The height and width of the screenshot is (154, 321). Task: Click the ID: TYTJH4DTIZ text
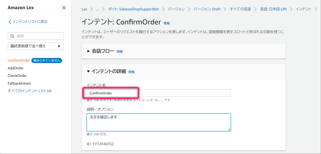(100, 144)
